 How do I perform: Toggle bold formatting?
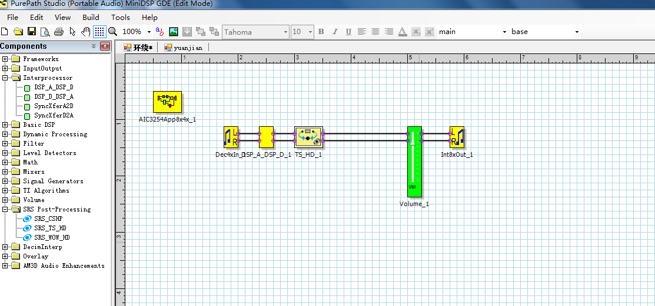[321, 32]
